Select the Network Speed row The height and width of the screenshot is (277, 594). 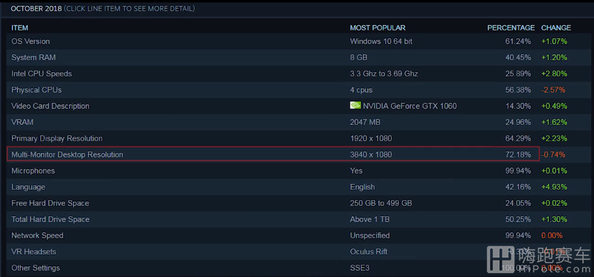(297, 236)
